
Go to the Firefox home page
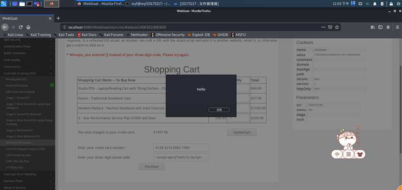coord(28,27)
